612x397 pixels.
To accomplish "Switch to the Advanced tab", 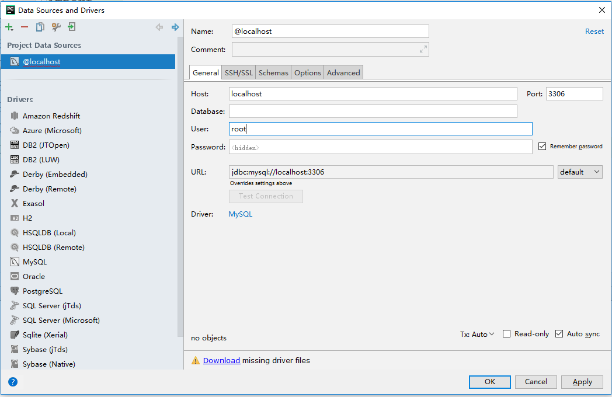I will [343, 72].
